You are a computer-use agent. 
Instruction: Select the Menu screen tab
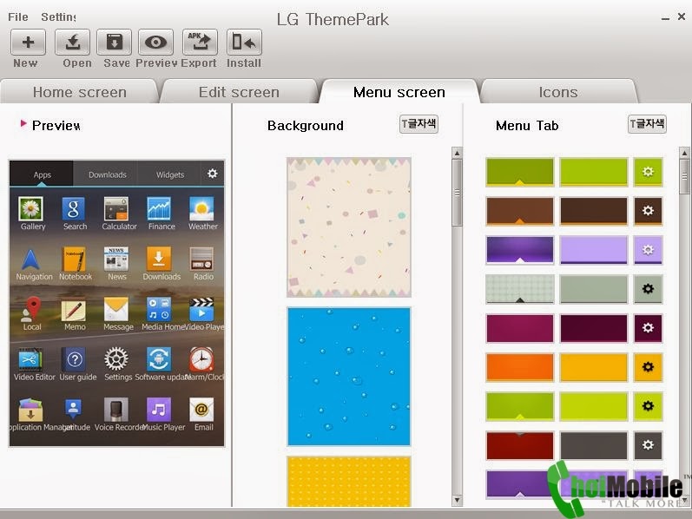point(399,92)
